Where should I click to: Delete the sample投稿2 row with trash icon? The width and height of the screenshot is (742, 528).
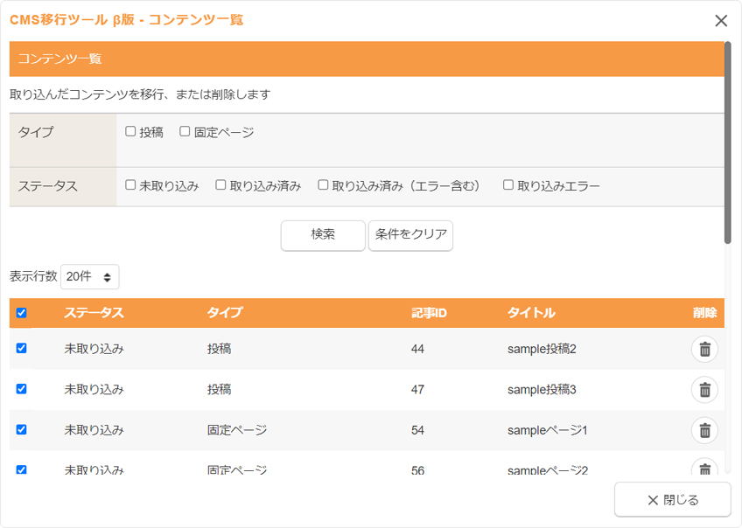(x=704, y=349)
